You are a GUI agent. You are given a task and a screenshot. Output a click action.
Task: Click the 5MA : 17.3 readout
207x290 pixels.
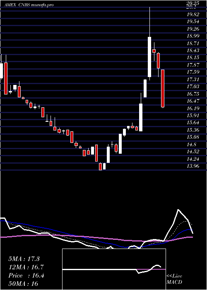point(24,259)
